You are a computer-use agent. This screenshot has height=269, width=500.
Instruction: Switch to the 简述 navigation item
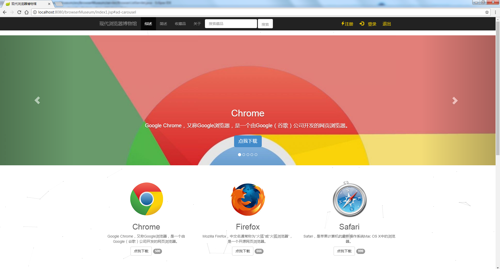point(163,24)
